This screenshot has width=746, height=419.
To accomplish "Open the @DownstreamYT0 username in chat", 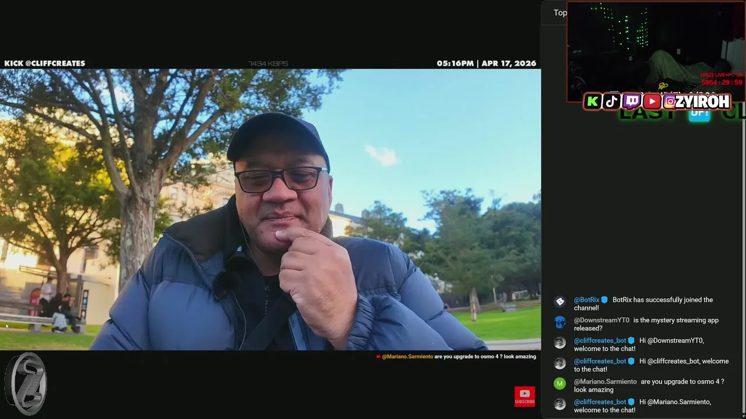I will 601,320.
